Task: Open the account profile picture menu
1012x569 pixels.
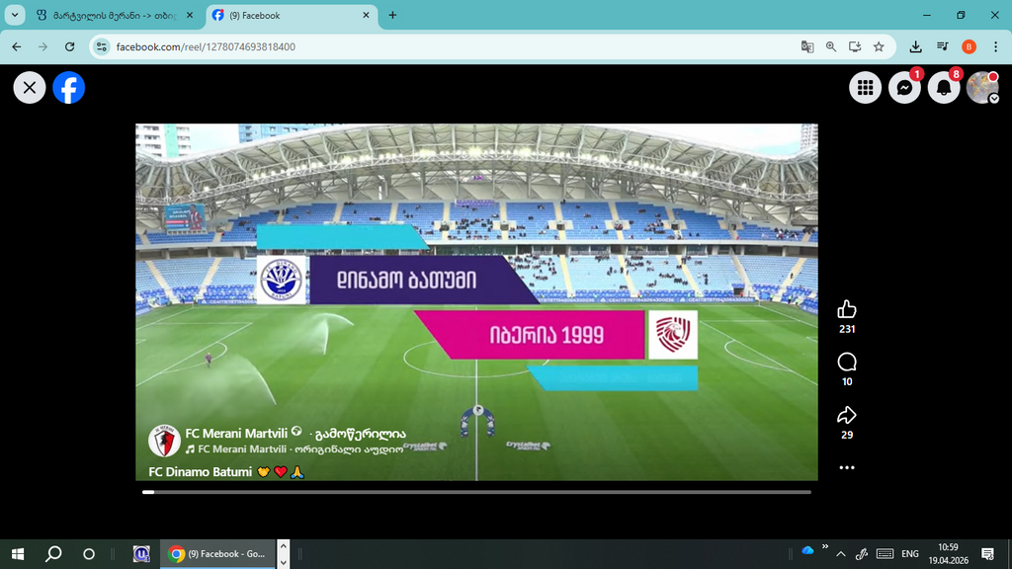Action: pyautogui.click(x=982, y=88)
